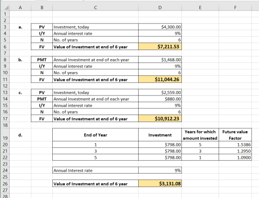Click the future value factor 1.5386
The image size is (259, 198).
click(x=235, y=144)
